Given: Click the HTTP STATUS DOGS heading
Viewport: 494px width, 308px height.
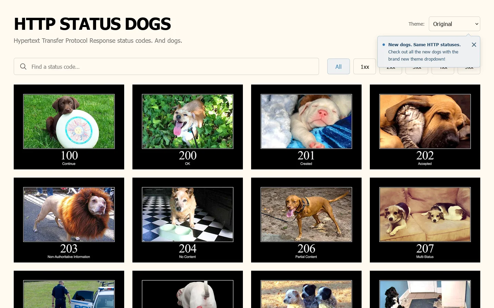Looking at the screenshot, I should tap(92, 24).
